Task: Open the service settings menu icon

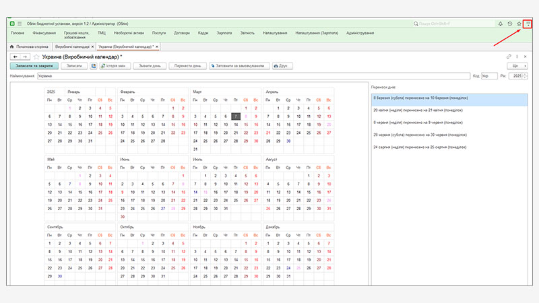Action: [528, 24]
